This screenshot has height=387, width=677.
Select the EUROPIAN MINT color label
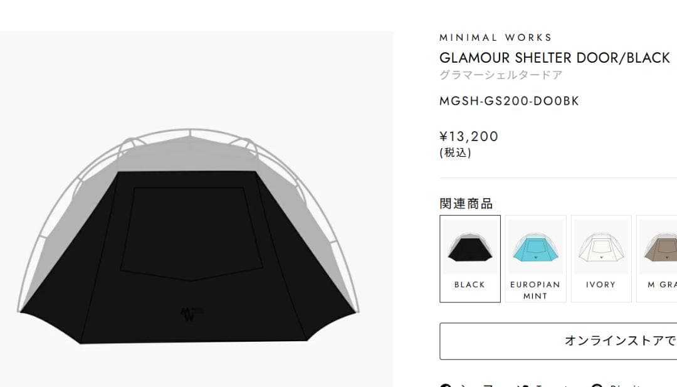pos(535,290)
